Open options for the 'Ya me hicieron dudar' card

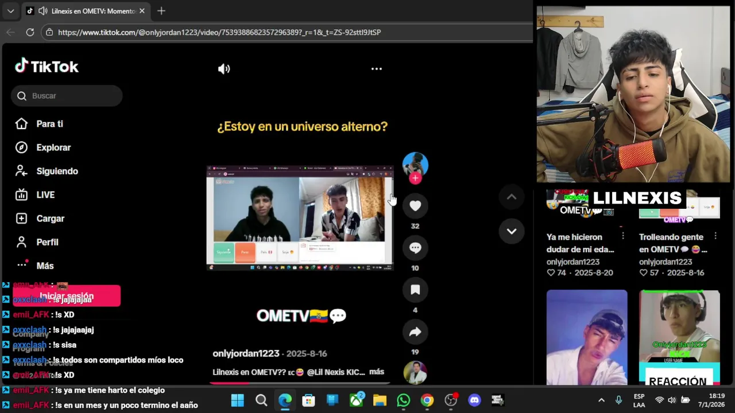[622, 236]
